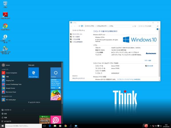Show hidden system tray icons

click(150, 126)
